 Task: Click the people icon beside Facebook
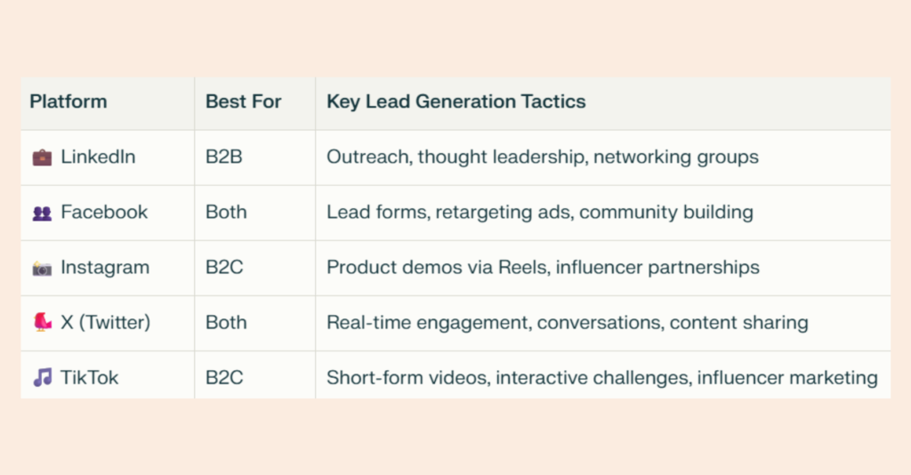(42, 213)
